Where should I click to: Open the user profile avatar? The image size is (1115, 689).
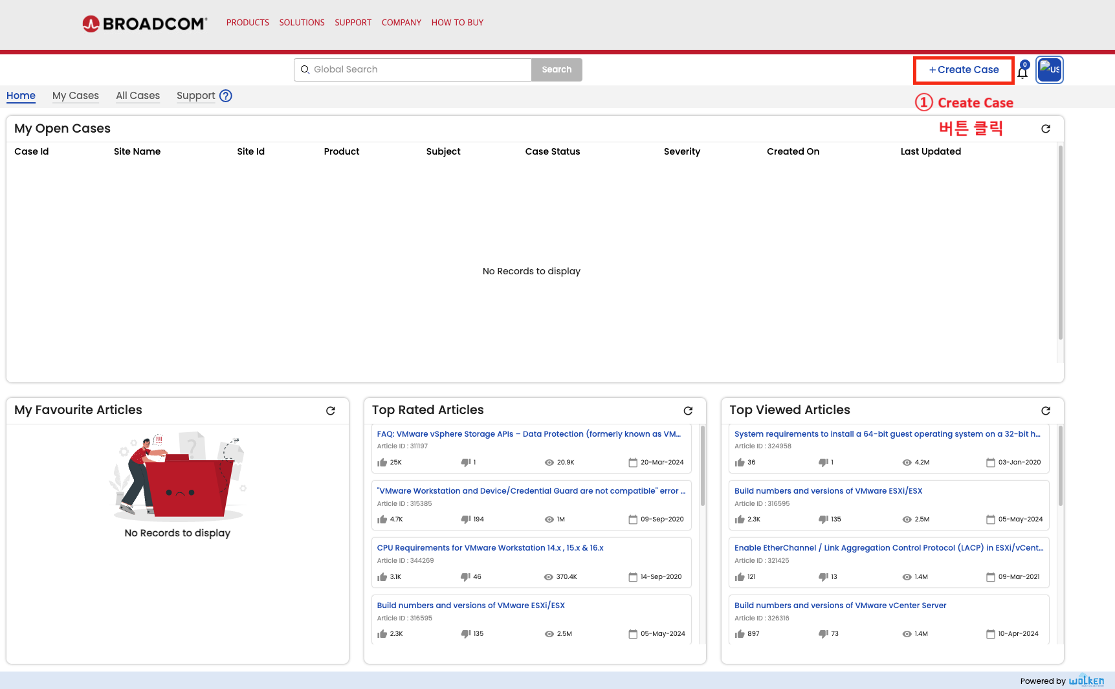point(1049,70)
